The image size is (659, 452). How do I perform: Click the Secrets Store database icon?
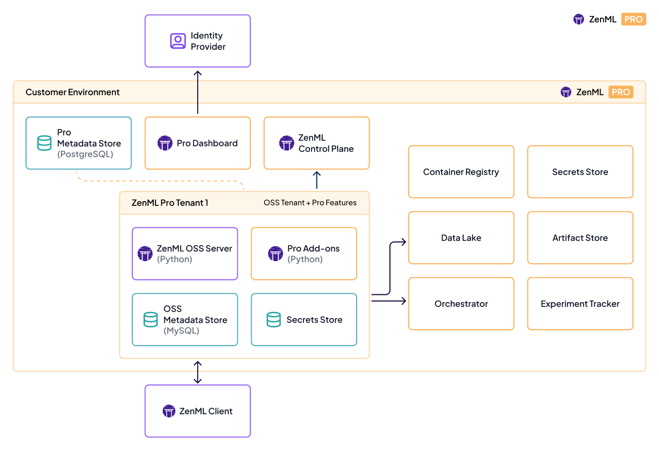273,319
